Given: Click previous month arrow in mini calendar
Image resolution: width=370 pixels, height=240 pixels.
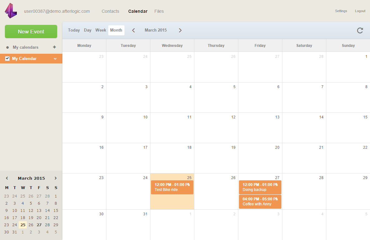Looking at the screenshot, I should (x=7, y=178).
